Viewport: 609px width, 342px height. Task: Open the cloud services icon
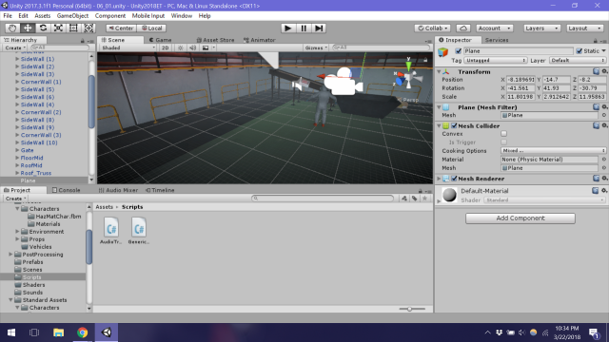(x=463, y=28)
